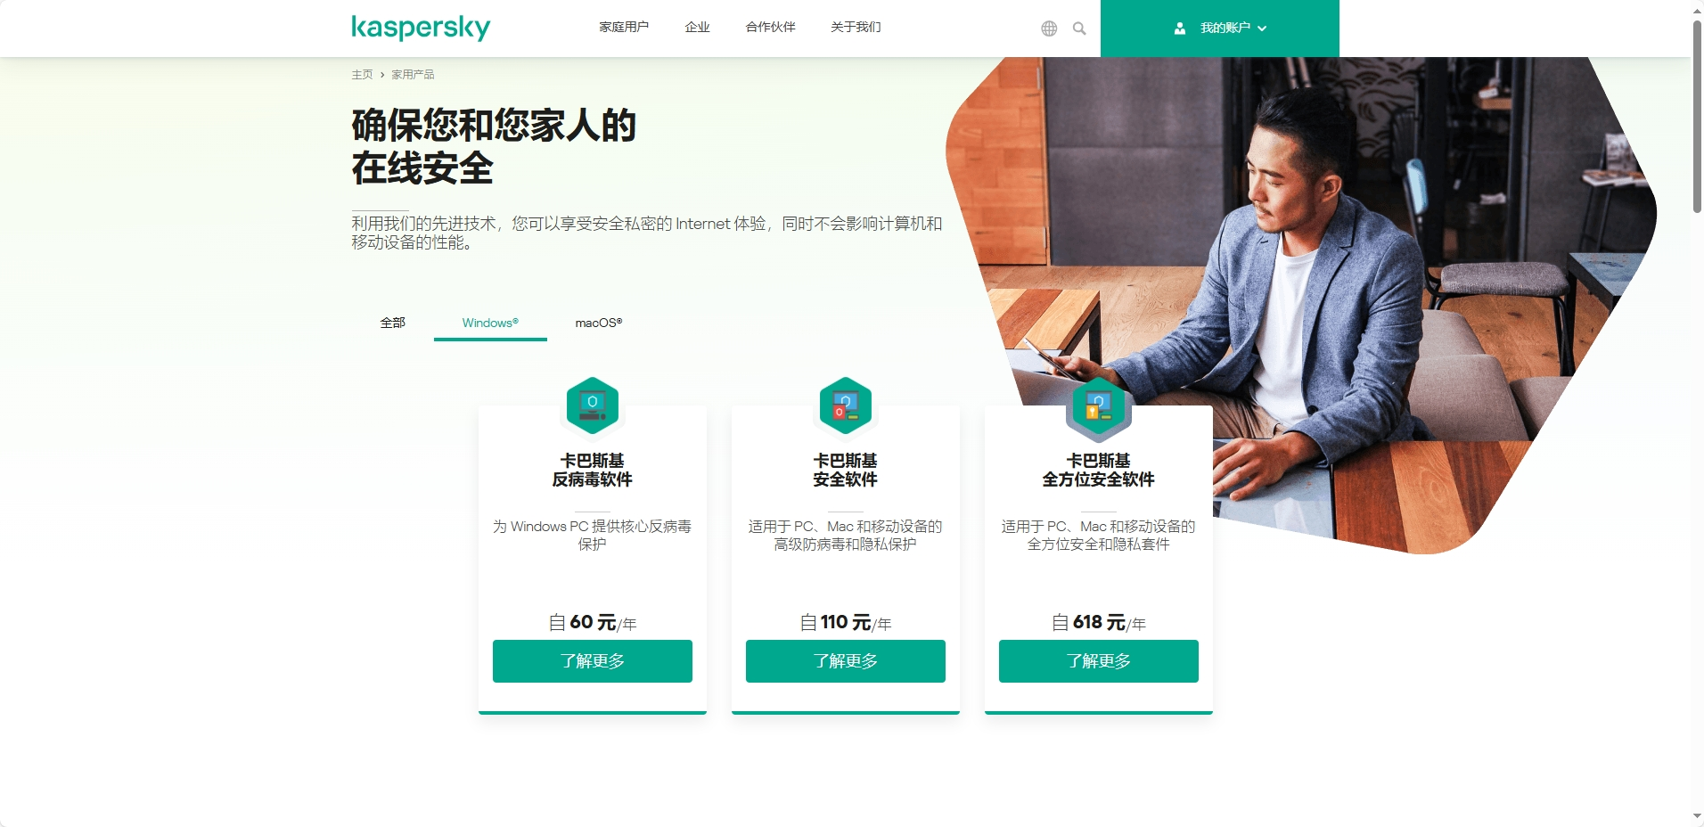Viewport: 1704px width, 827px height.
Task: Open the globe language selector icon
Action: [1049, 29]
